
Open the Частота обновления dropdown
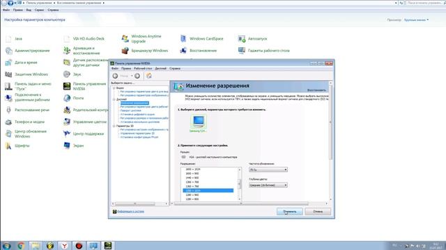[x=268, y=169]
